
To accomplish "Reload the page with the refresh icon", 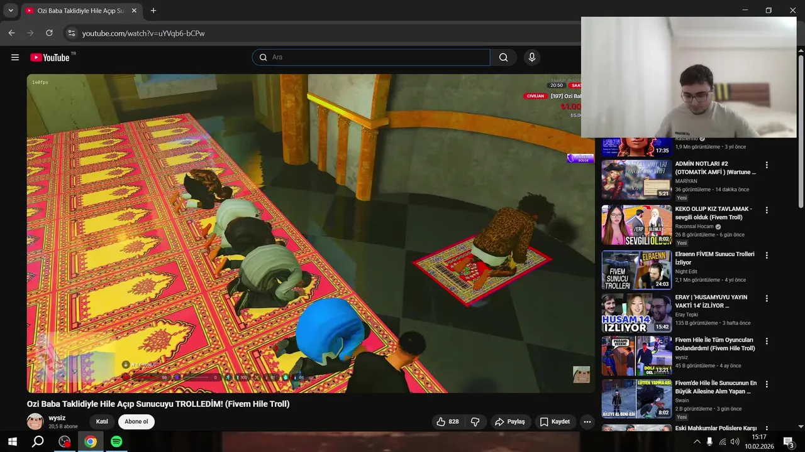I will coord(49,33).
